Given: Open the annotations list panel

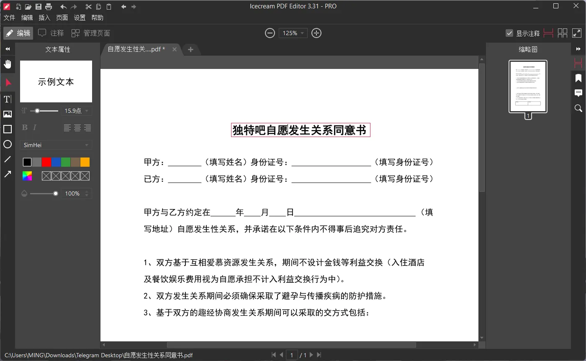Looking at the screenshot, I should 578,93.
